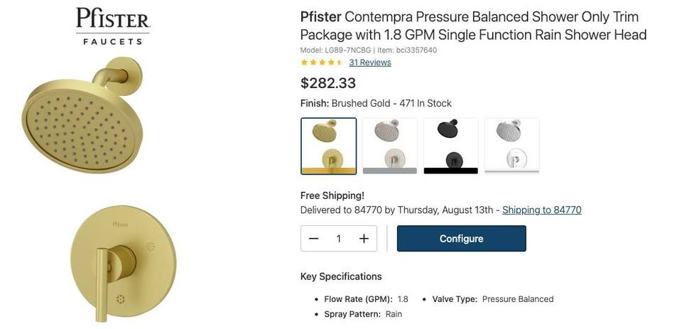682x329 pixels.
Task: Choose the Matte Black finish option
Action: coord(450,146)
